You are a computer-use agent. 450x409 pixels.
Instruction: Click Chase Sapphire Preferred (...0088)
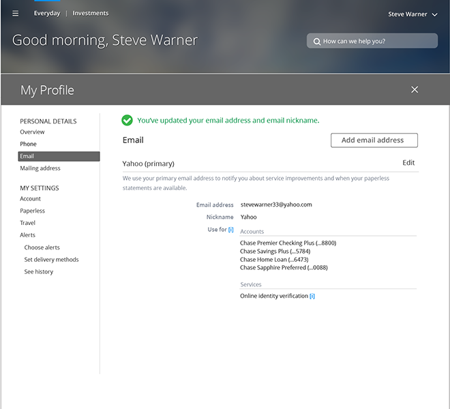click(x=284, y=268)
